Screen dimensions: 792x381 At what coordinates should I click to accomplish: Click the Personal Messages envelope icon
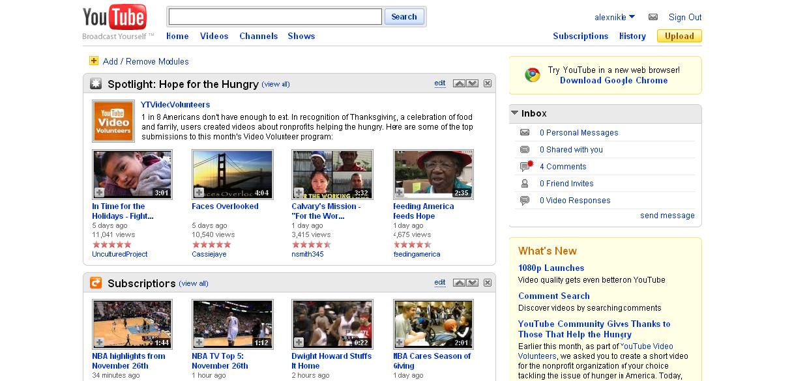525,132
